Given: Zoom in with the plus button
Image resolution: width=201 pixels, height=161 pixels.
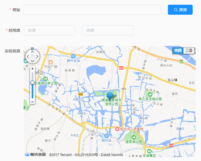Looking at the screenshot, I should [x=33, y=69].
